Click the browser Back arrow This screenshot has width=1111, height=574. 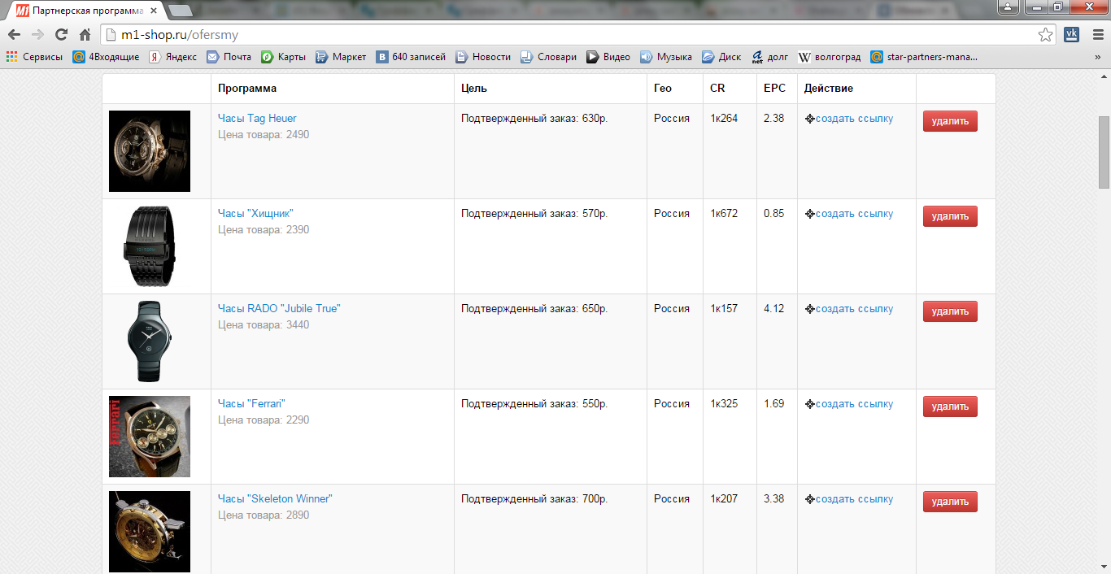click(x=14, y=35)
